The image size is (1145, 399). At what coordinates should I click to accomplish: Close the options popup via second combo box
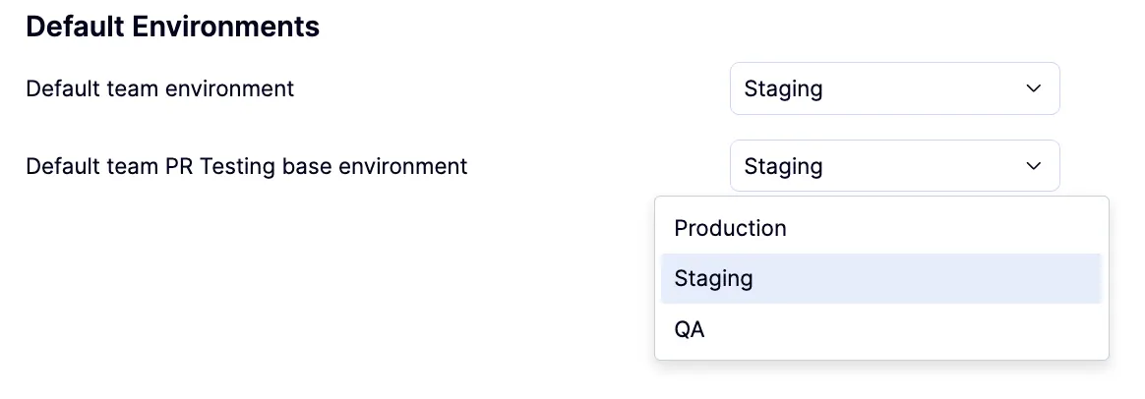[894, 166]
